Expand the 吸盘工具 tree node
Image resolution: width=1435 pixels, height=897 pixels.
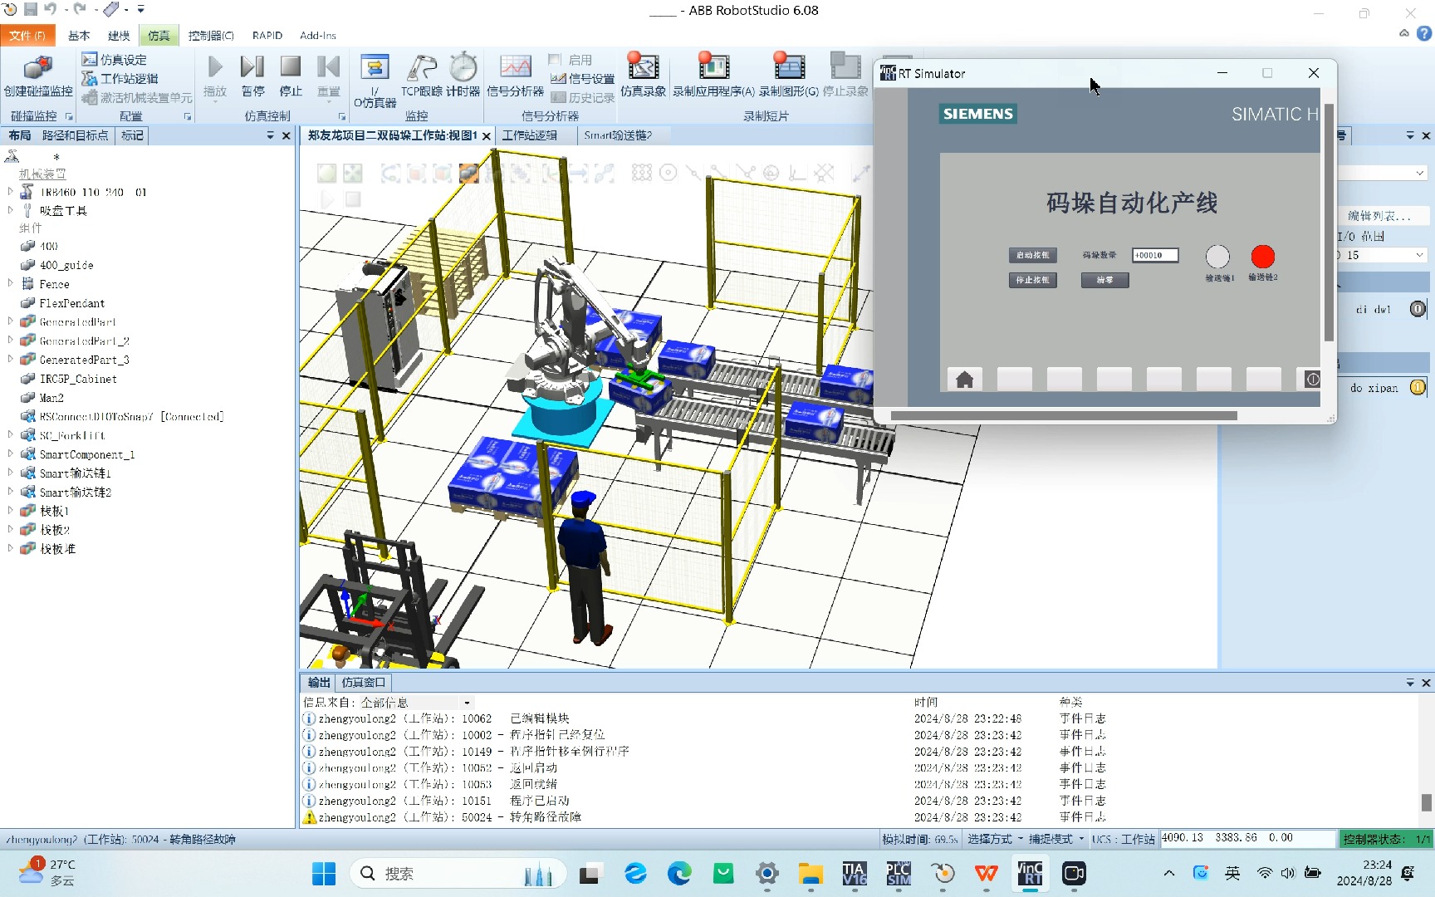(x=10, y=210)
